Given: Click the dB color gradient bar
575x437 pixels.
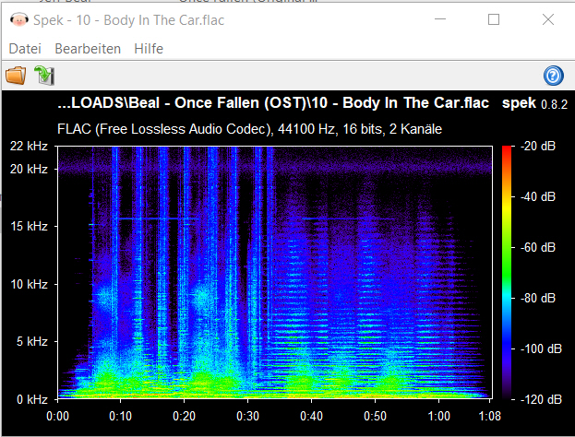Looking at the screenshot, I should tap(507, 272).
